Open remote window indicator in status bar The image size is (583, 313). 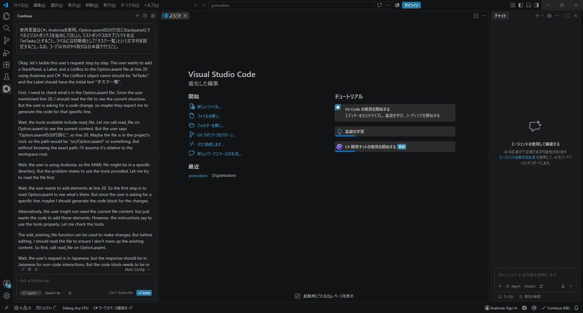6,308
